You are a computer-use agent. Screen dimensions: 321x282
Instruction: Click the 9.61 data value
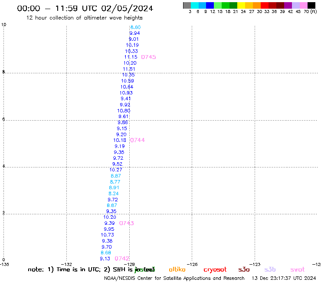[x=124, y=117]
